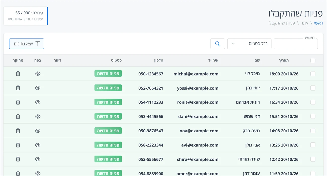Go to ראשי breadcrumb link
This screenshot has width=327, height=176.
click(318, 23)
